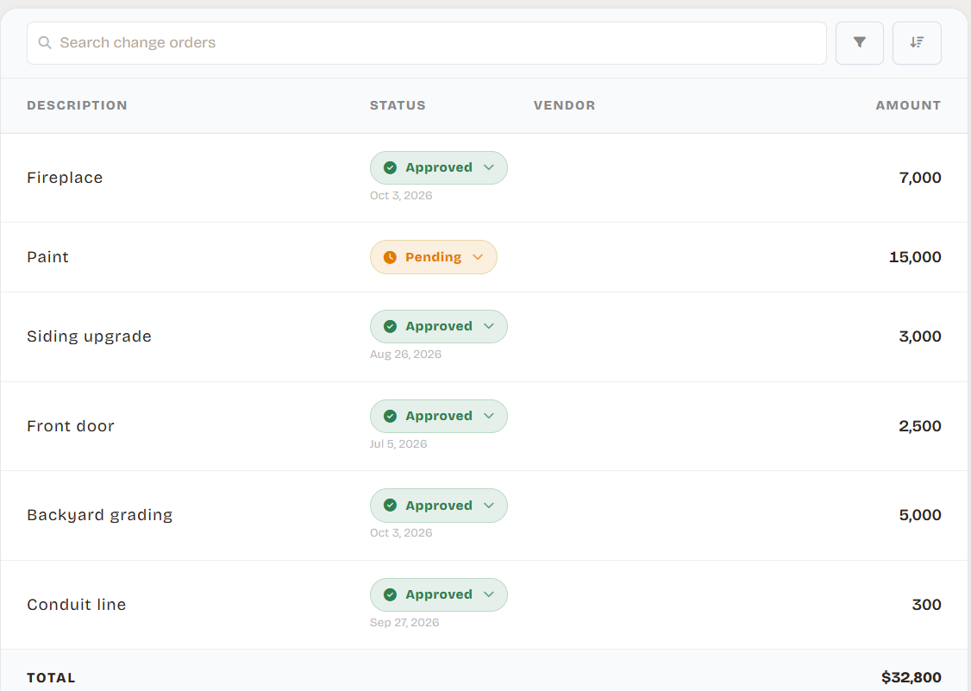This screenshot has width=971, height=691.
Task: Sort by the Description column header
Action: click(78, 105)
